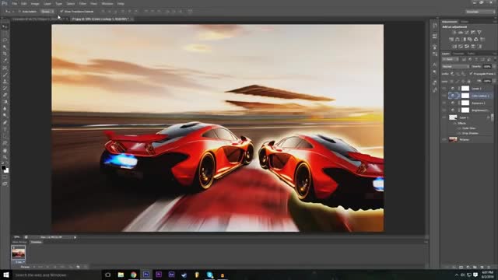Screen dimensions: 498x280
Task: Switch to the Channels tab
Action: [x=458, y=54]
